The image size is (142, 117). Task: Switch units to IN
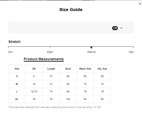point(121,28)
